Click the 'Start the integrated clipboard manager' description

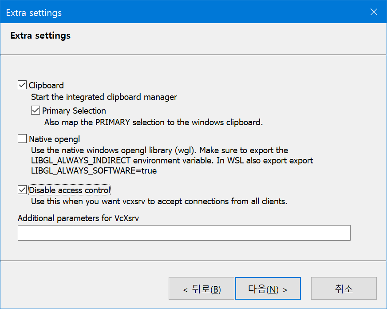tap(104, 97)
